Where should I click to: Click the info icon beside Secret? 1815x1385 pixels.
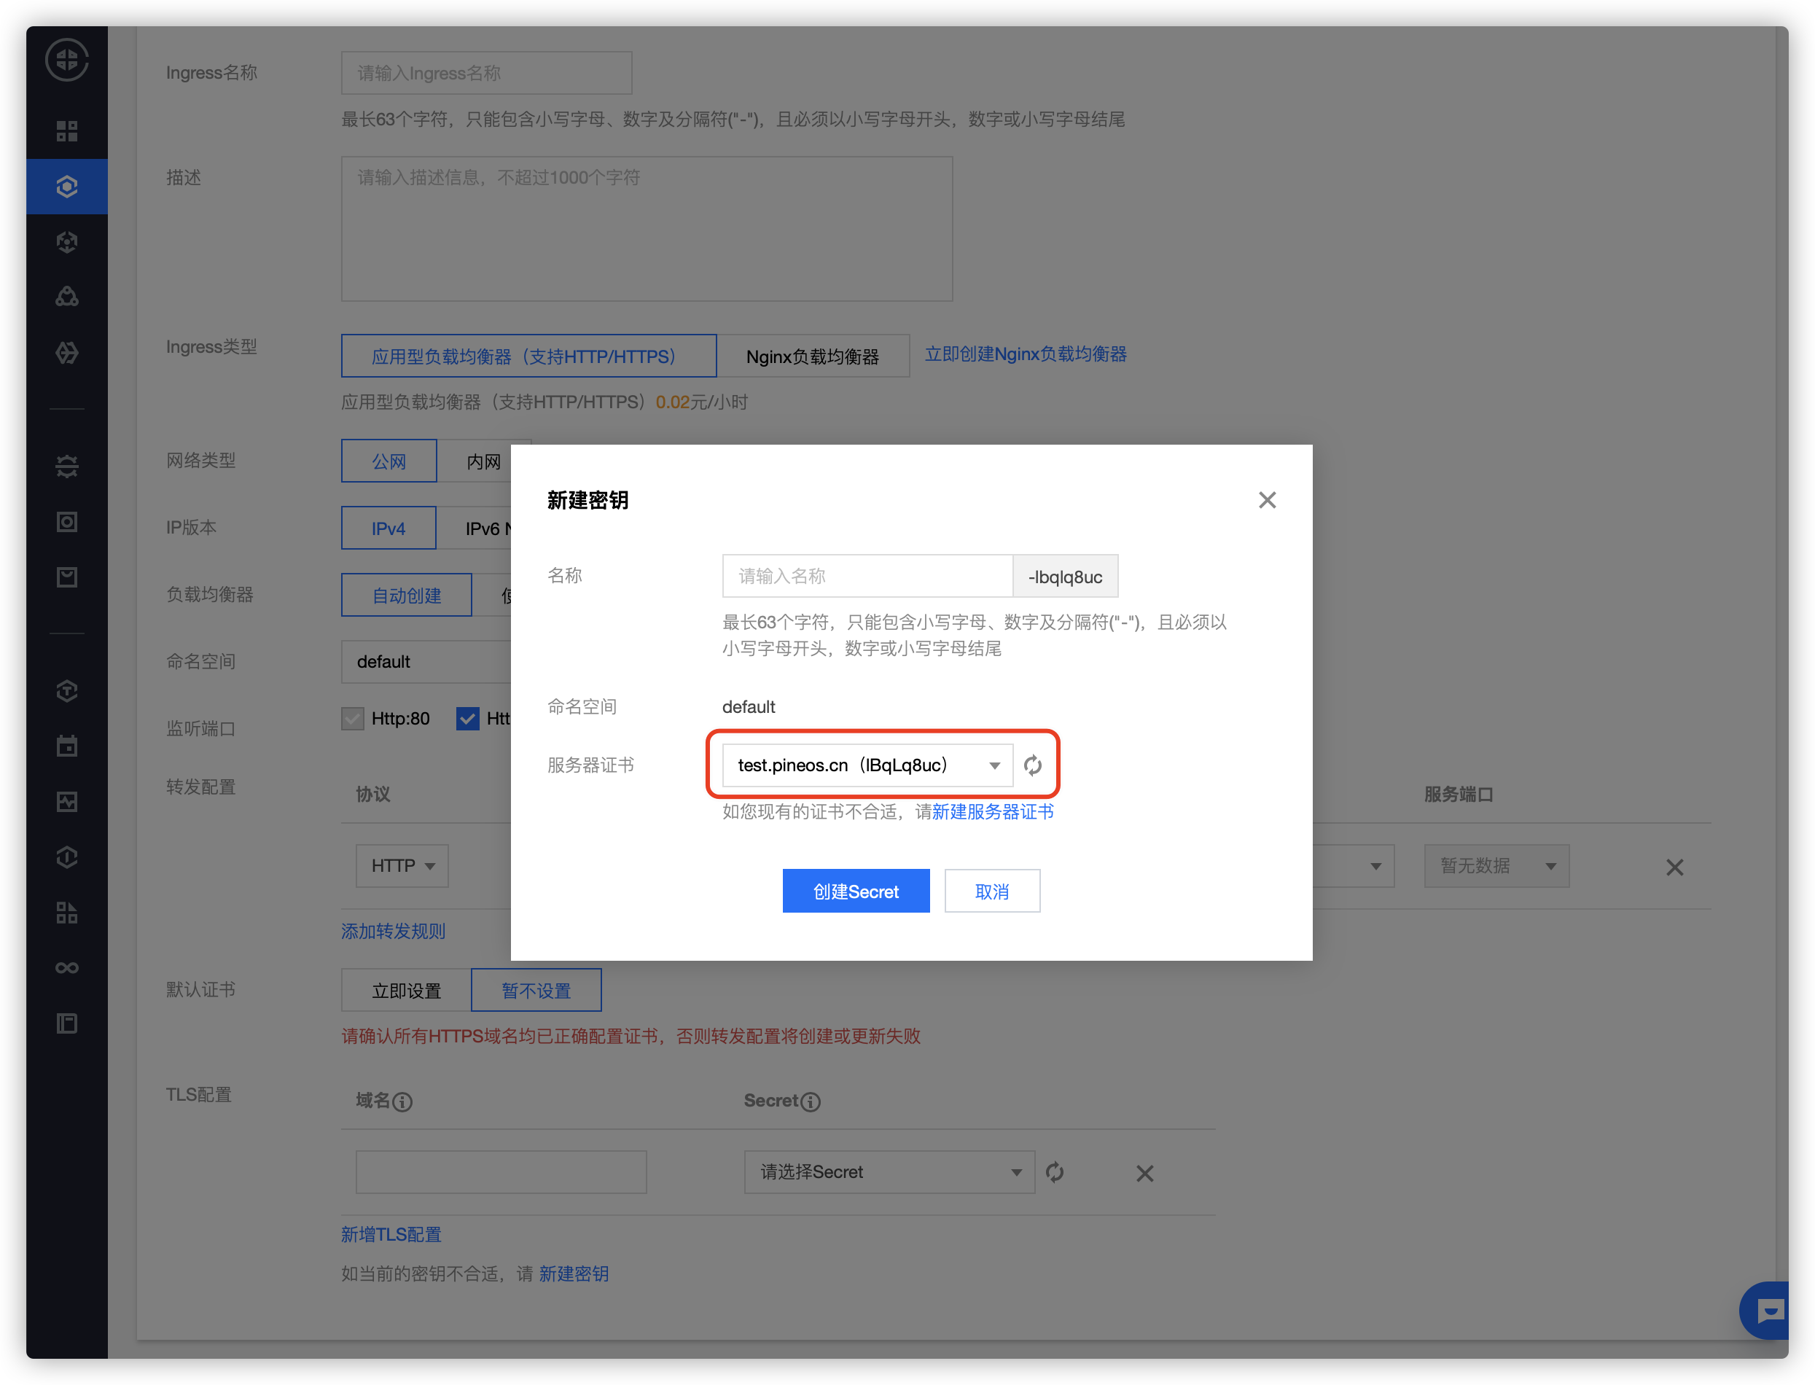pos(811,1102)
